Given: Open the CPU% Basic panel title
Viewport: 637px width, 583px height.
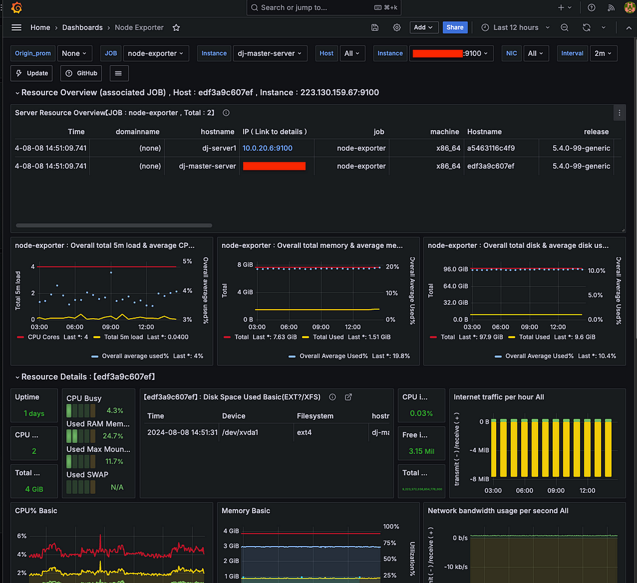Looking at the screenshot, I should pos(36,511).
